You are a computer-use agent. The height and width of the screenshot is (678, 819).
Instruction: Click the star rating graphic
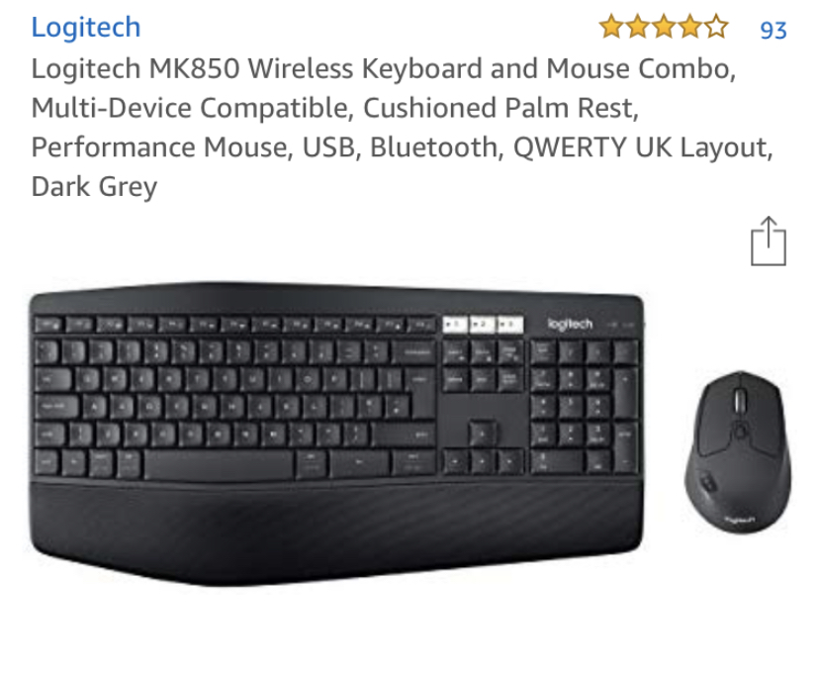click(x=664, y=27)
